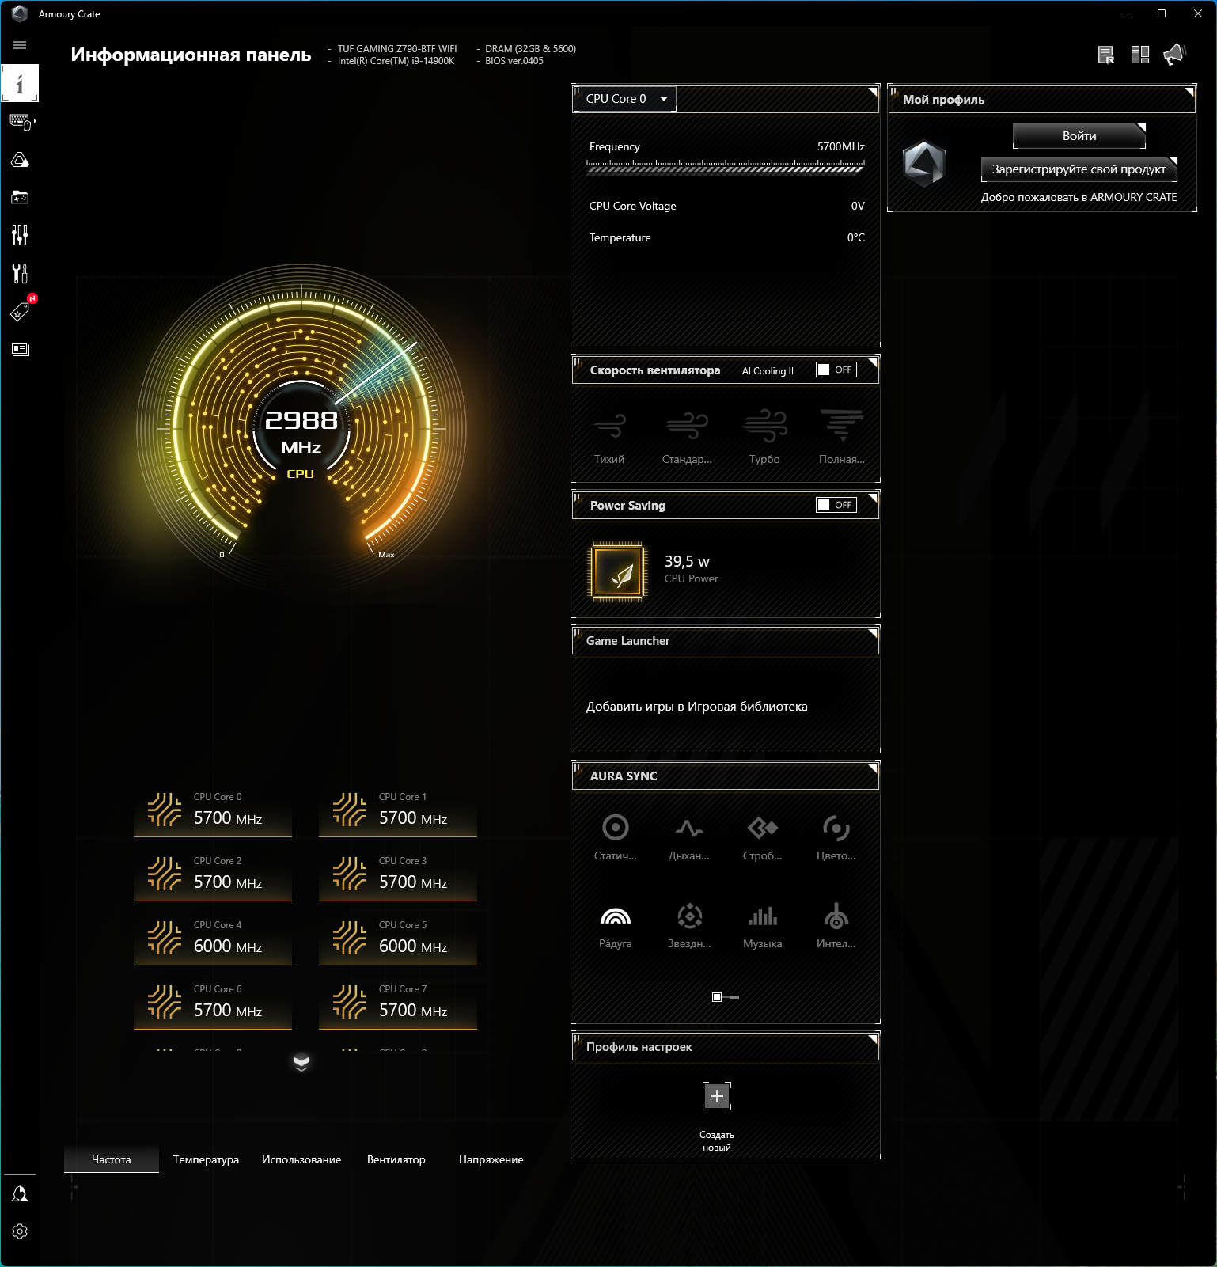Click the Создать новый profile plus button

point(717,1096)
